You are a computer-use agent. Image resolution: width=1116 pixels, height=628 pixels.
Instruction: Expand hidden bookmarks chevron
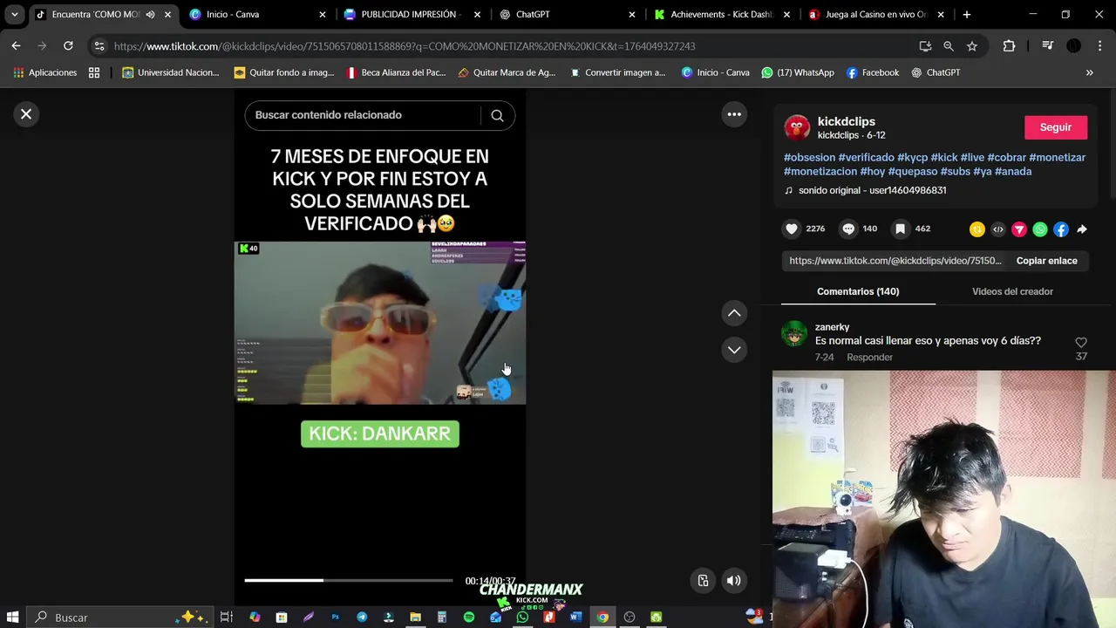1089,72
